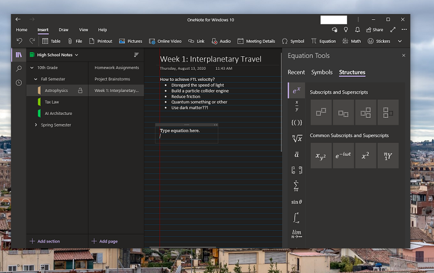Viewport: 434px width, 273px height.
Task: Open the AI Architecture section
Action: click(57, 114)
